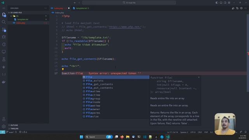Choose the file_get_contents suggestion
The width and height of the screenshot is (249, 140).
coord(116,84)
